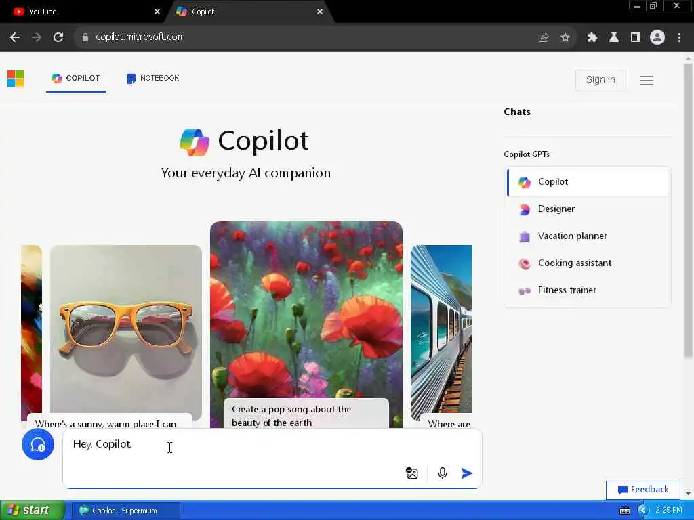Click the add image icon in chat box
Image resolution: width=694 pixels, height=520 pixels.
pyautogui.click(x=411, y=473)
